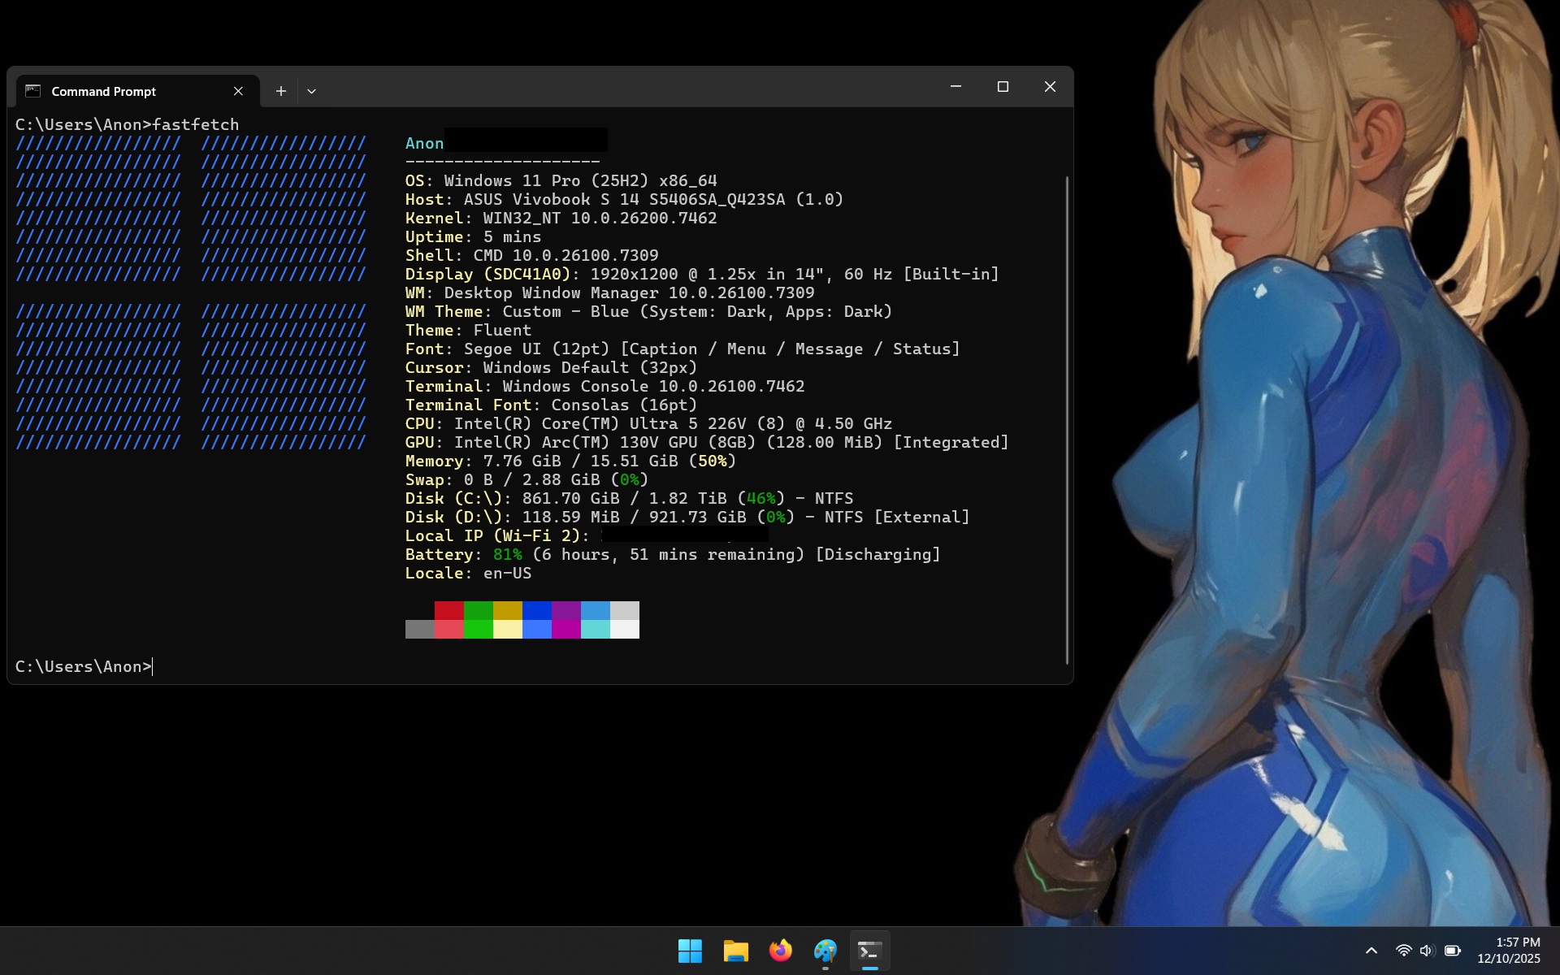Open Wi-Fi network settings icon
Screen dimensions: 1560x975
(x=1403, y=951)
